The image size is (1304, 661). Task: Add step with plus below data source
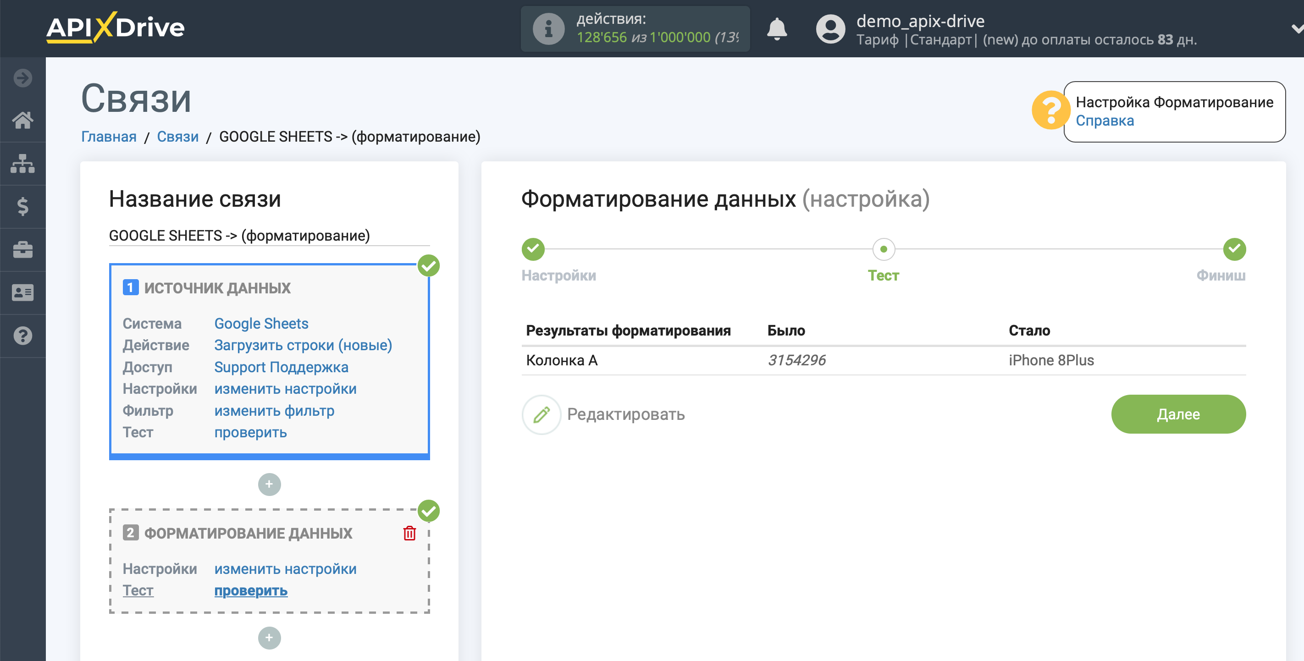coord(269,485)
